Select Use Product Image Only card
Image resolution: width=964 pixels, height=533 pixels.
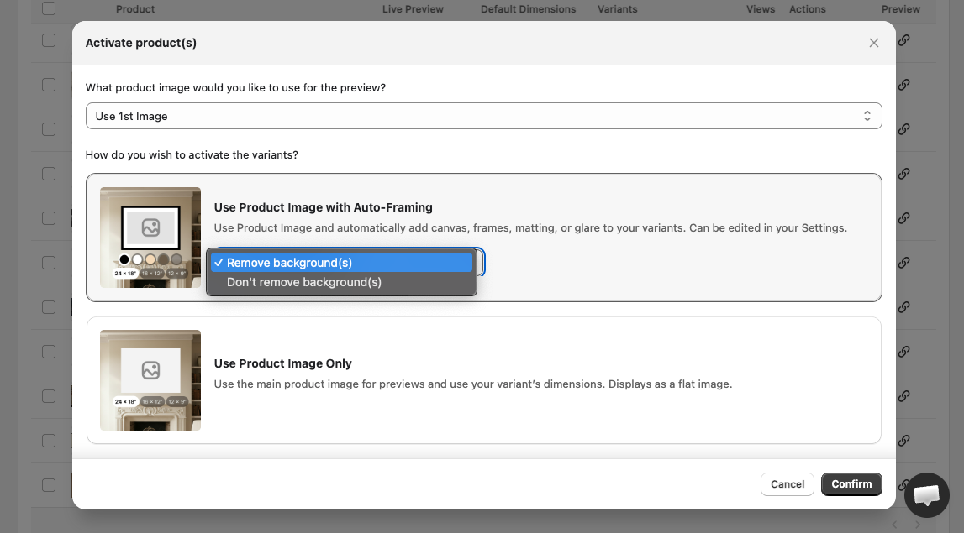point(484,380)
